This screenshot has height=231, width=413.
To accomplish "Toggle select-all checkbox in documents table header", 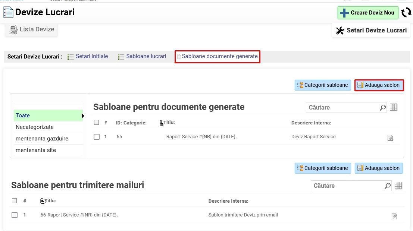I will tap(97, 123).
